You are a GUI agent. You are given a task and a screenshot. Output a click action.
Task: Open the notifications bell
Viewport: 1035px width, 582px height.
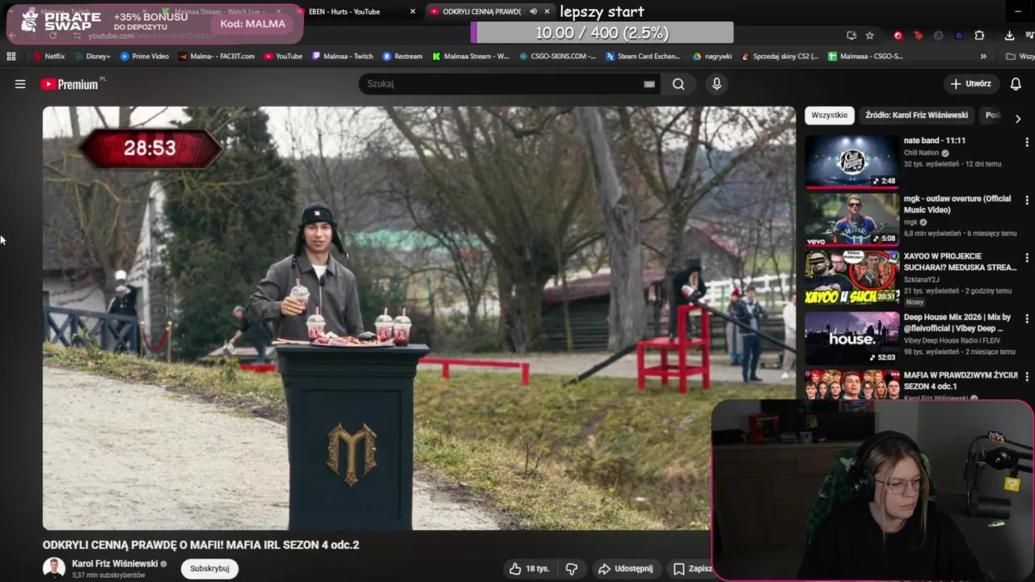point(1016,84)
